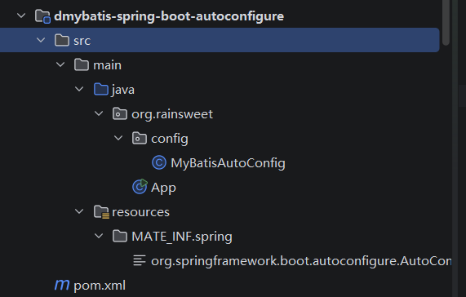
Task: Collapse the resources folder chevron
Action: (79, 211)
